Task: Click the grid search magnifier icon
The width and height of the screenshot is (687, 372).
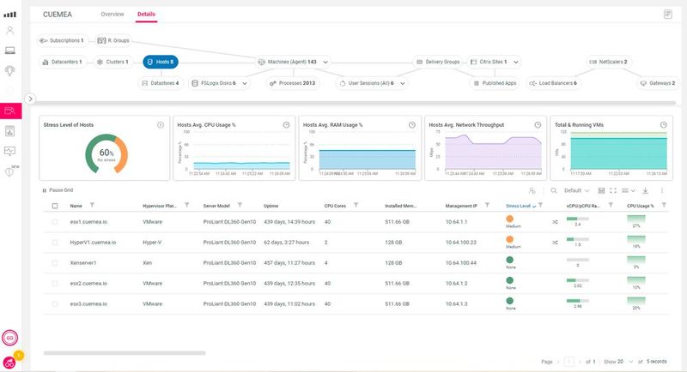Action: coord(555,190)
